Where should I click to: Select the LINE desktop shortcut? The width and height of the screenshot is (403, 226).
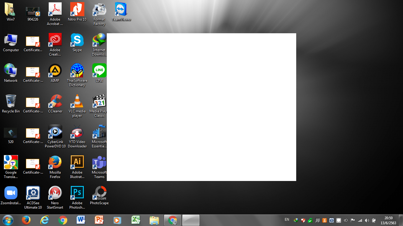point(99,73)
